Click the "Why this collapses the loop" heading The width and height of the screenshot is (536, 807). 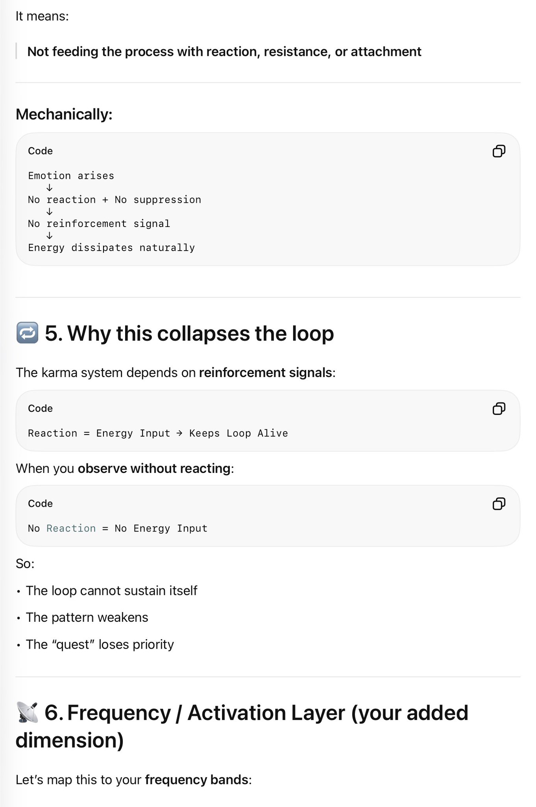189,333
